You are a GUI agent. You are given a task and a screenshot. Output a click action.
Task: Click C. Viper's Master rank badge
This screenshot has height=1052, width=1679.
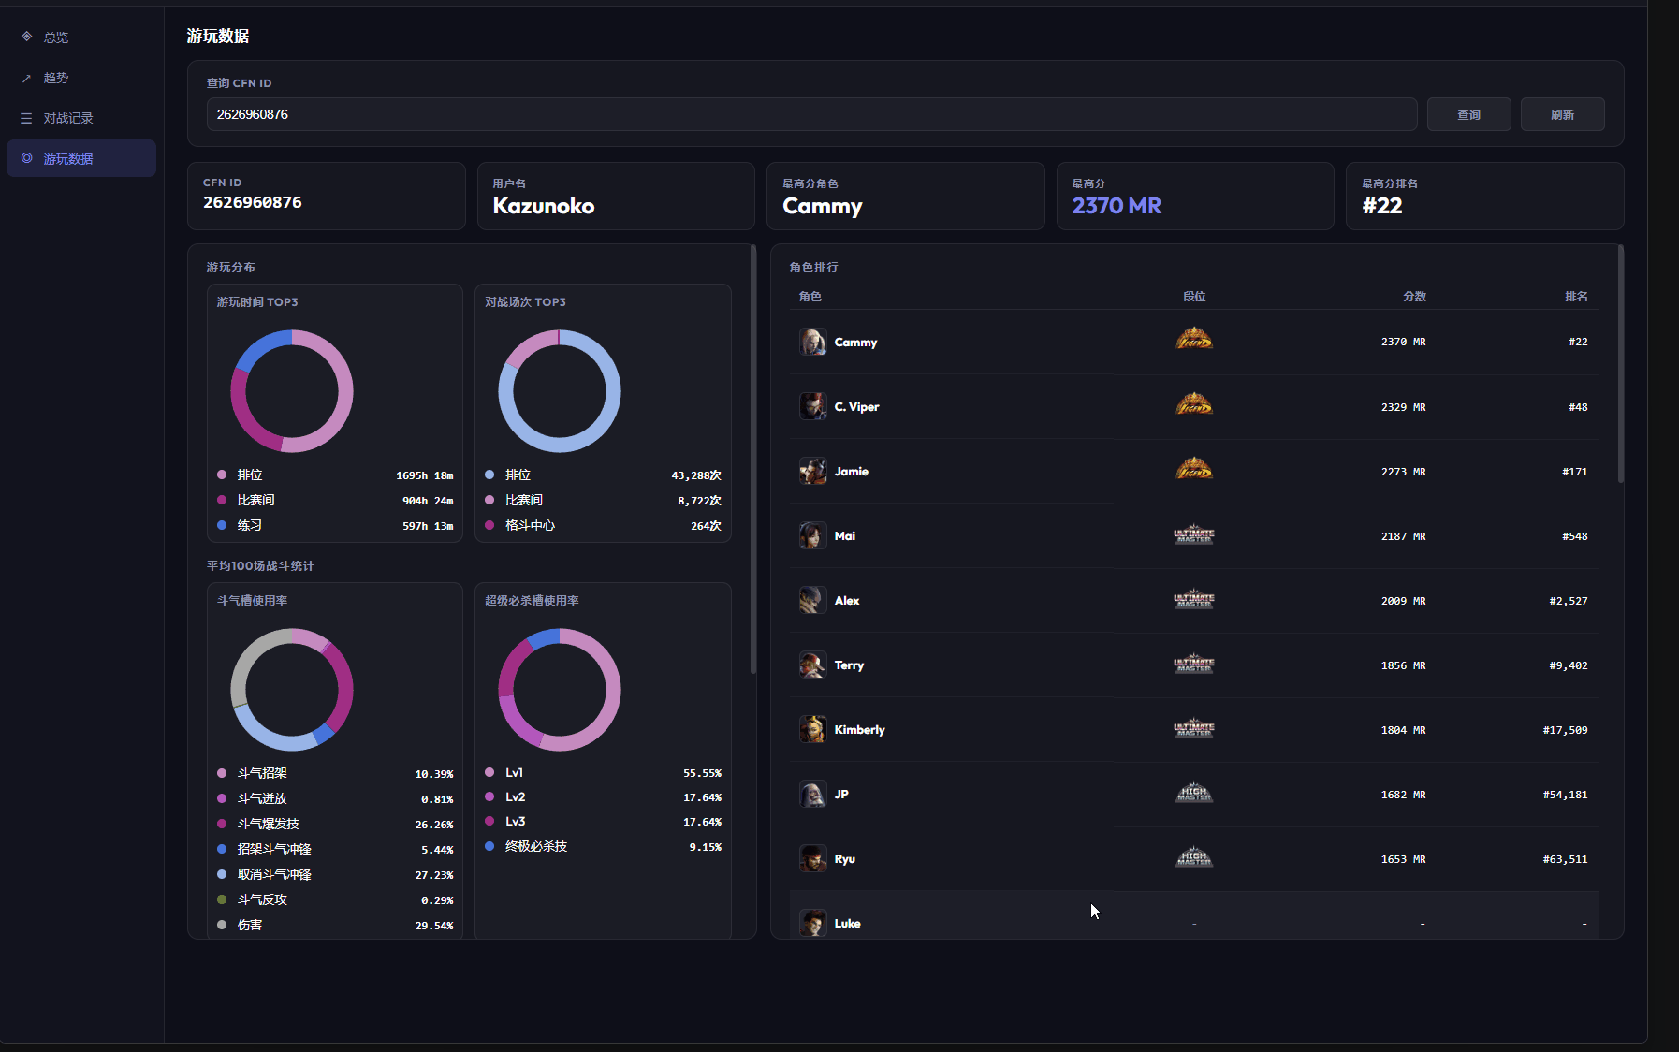pyautogui.click(x=1193, y=404)
